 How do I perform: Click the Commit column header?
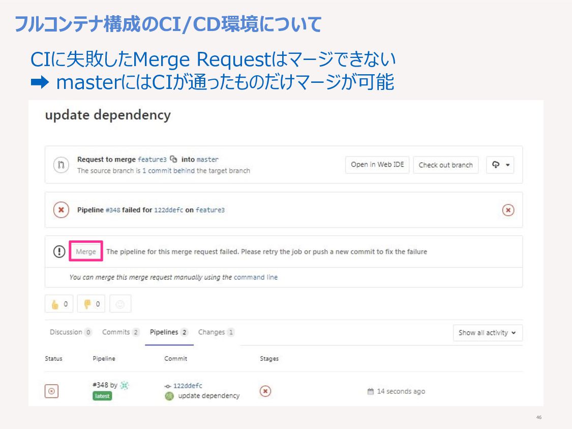(x=175, y=358)
